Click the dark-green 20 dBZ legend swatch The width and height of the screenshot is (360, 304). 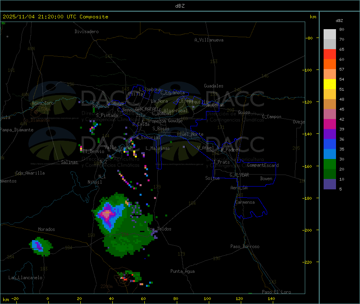(x=330, y=174)
